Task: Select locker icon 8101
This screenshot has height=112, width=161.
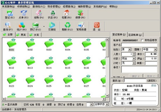Action: click(12, 45)
